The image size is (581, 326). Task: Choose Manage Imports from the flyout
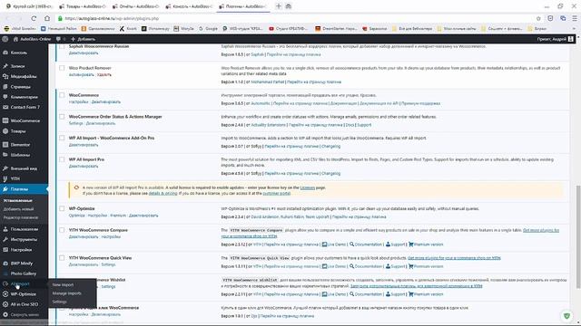66,293
